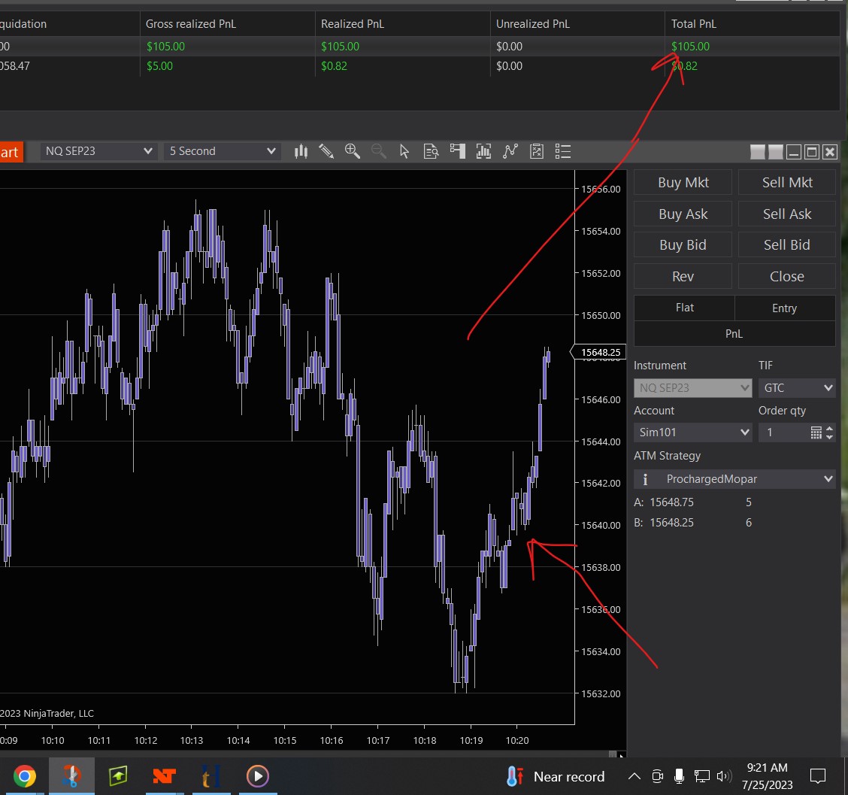This screenshot has height=795, width=848.
Task: Toggle the chart trader panel icon
Action: tap(457, 151)
